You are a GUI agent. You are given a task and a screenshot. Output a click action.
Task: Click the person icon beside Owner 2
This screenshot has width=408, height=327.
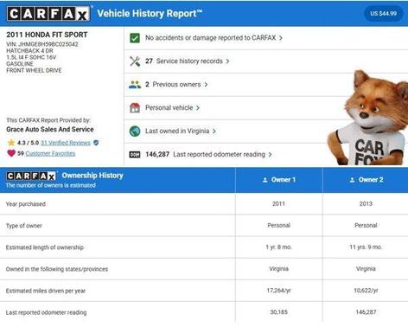click(352, 180)
